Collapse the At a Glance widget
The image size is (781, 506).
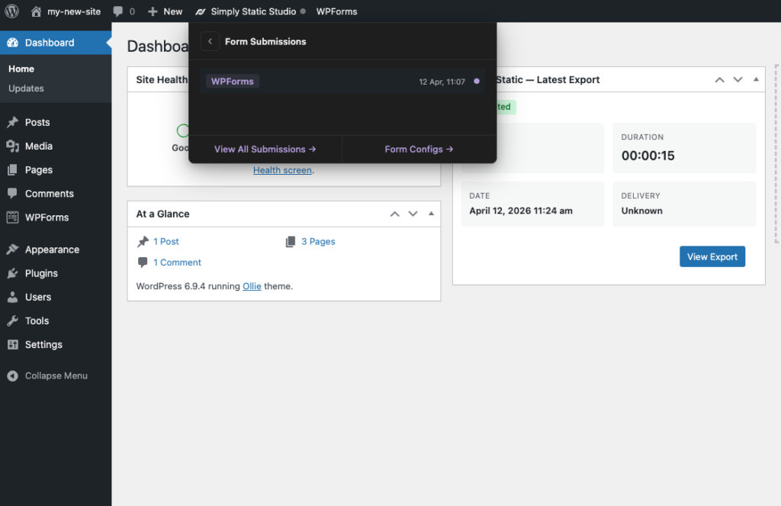[x=431, y=214]
